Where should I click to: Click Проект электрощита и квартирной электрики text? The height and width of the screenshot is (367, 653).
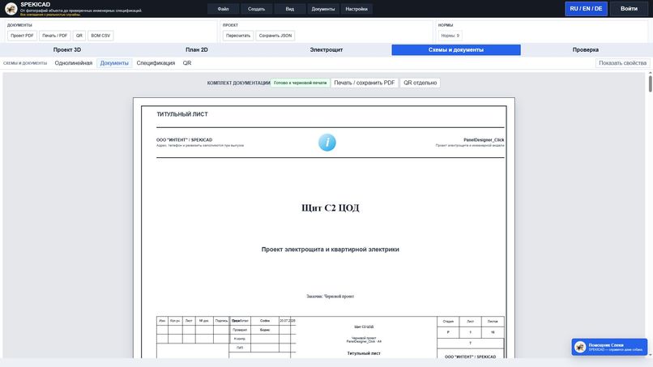coord(331,250)
